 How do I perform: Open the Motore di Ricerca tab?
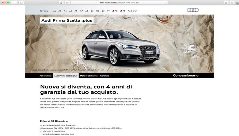click(x=89, y=76)
